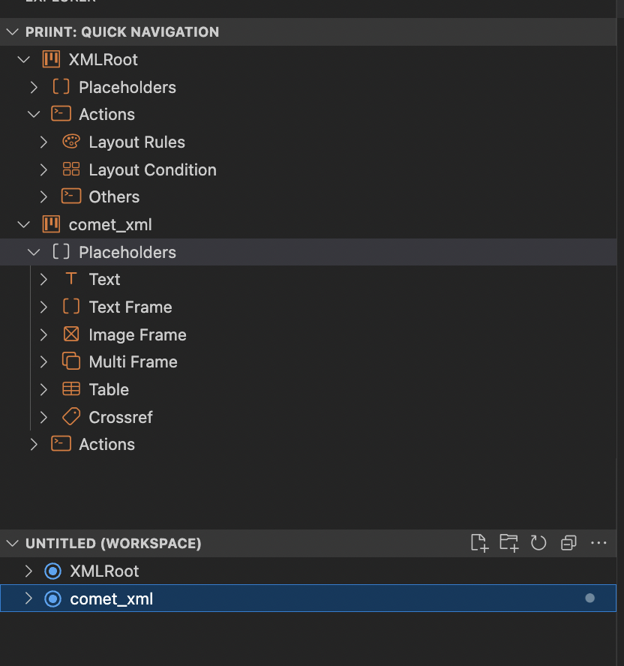The width and height of the screenshot is (624, 666).
Task: Click the crossed box icon for Image Frame
Action: [x=71, y=334]
